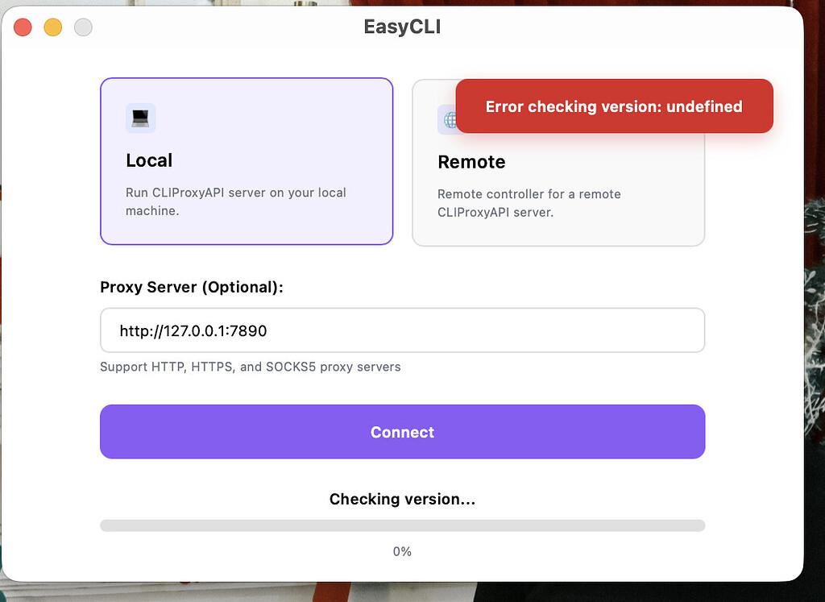Click the Proxy Server input field
Image resolution: width=825 pixels, height=602 pixels.
point(403,330)
